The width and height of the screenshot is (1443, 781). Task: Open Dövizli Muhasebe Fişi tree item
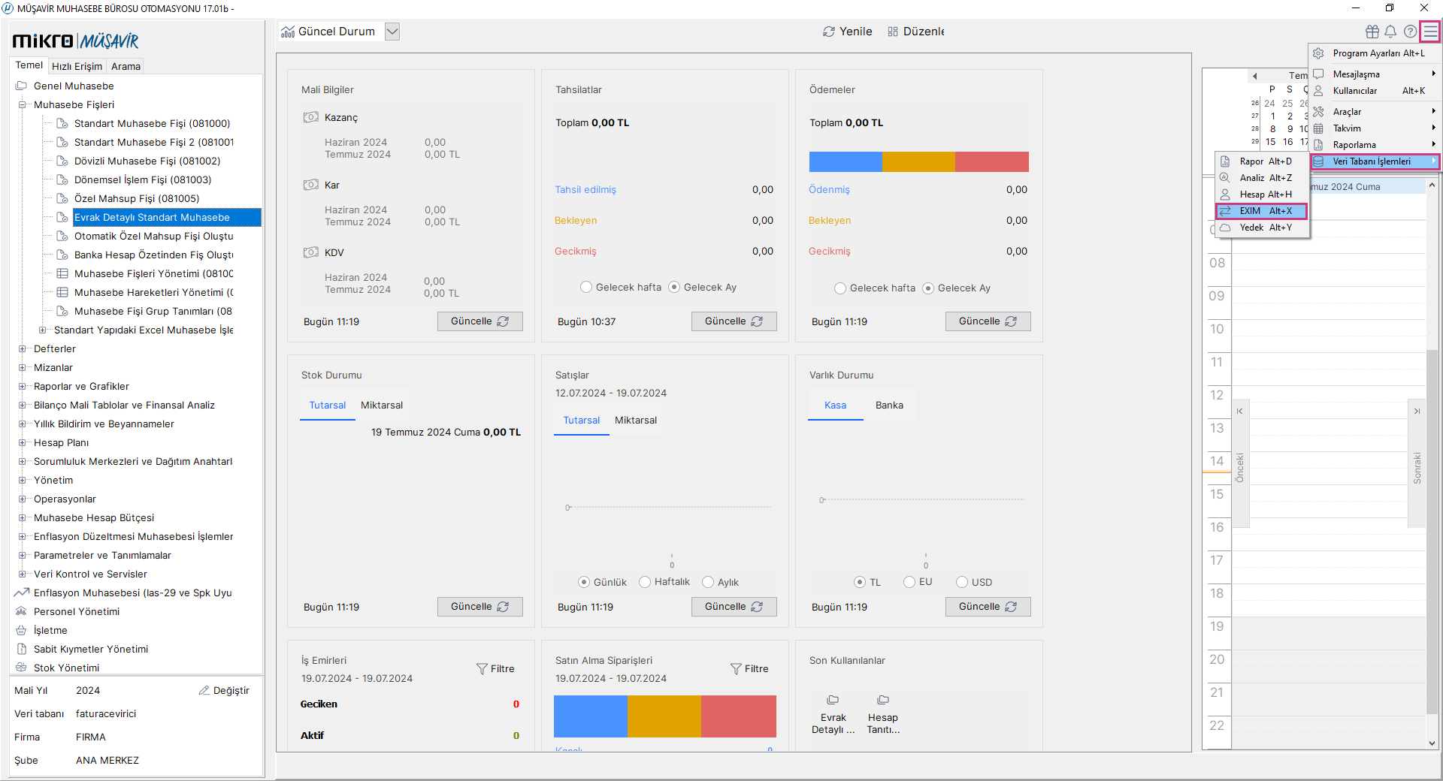[x=147, y=161]
